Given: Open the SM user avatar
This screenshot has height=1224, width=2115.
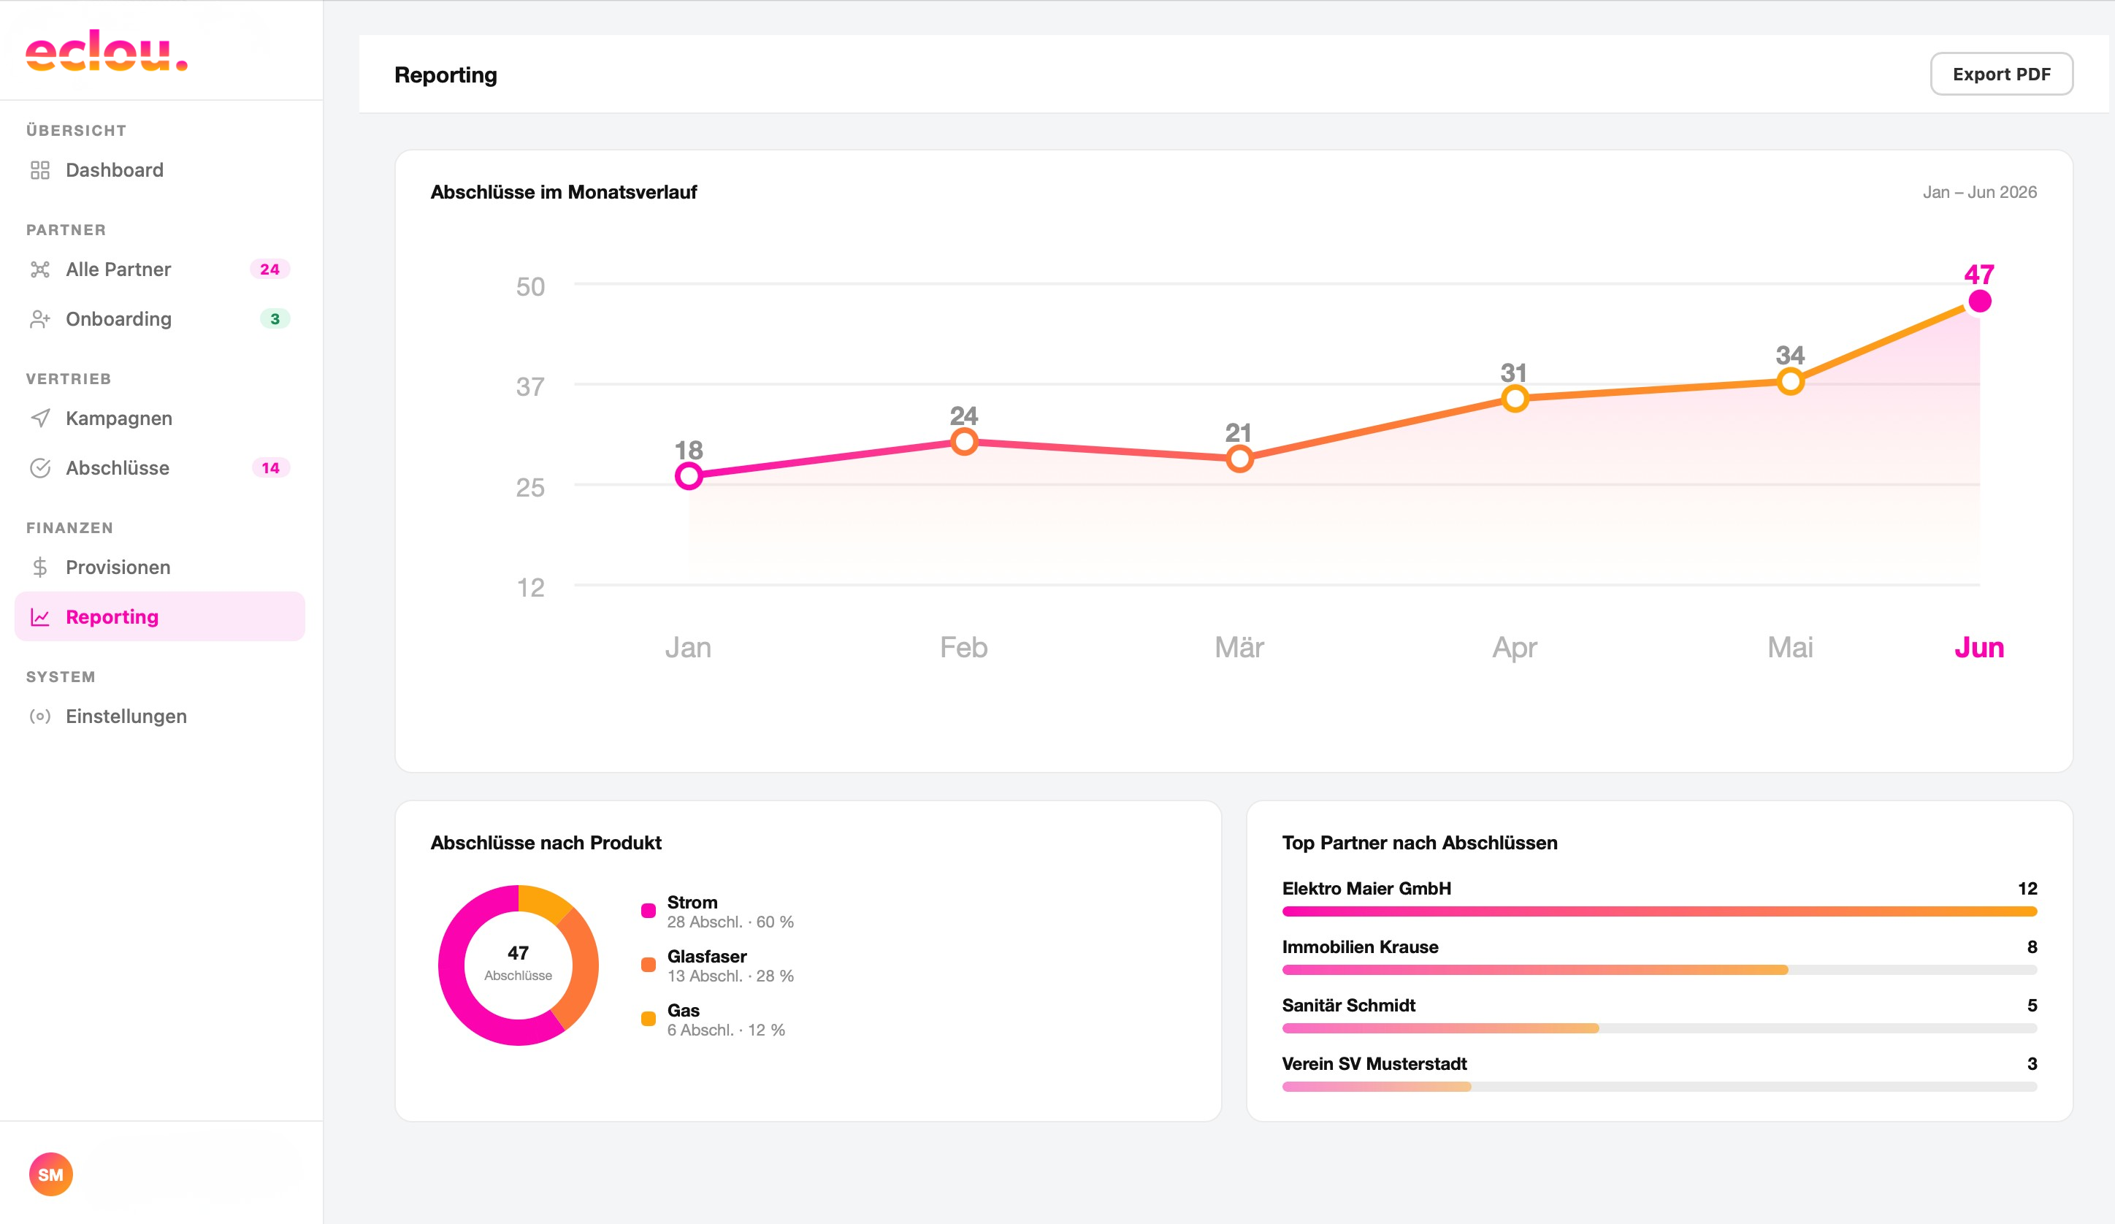Looking at the screenshot, I should (50, 1174).
